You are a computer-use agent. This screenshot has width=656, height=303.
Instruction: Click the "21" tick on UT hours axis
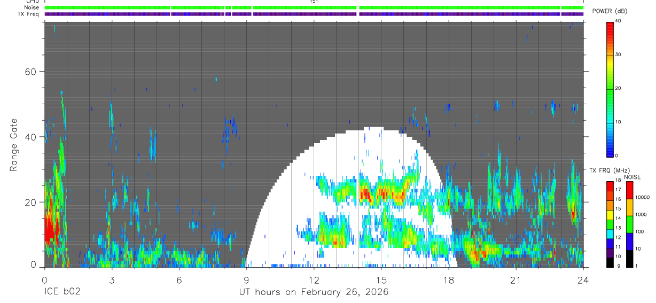(516, 280)
